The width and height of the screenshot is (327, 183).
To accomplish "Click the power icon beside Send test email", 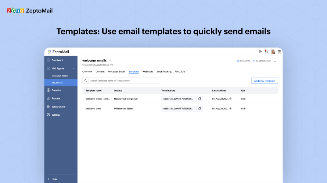I will [x=275, y=61].
